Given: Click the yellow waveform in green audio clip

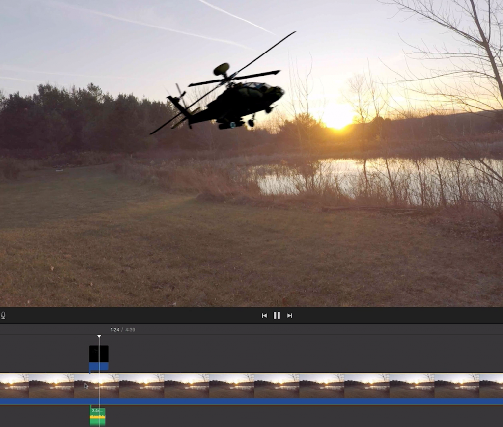Looking at the screenshot, I should point(97,417).
